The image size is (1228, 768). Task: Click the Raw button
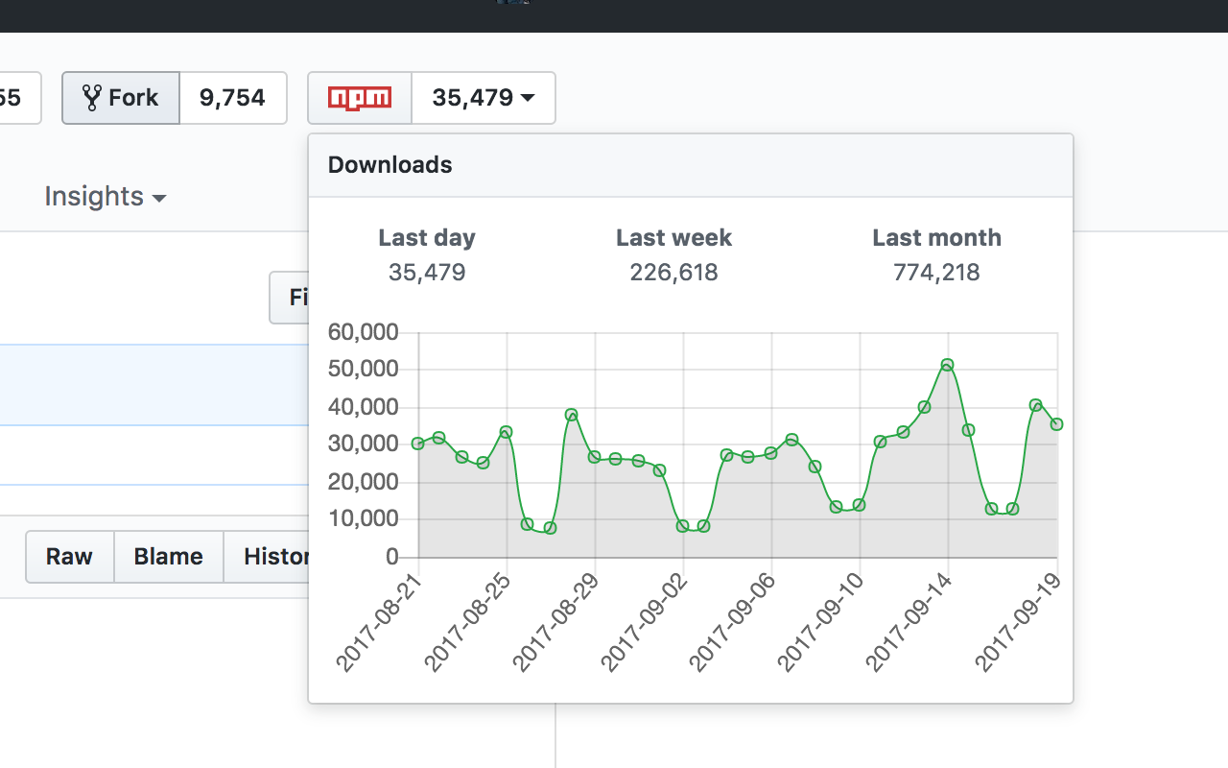coord(69,556)
